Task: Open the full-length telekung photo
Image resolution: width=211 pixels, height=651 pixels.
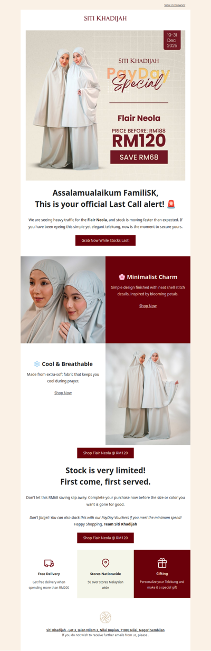Action: point(148,394)
